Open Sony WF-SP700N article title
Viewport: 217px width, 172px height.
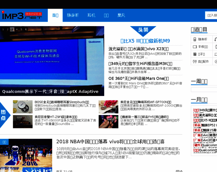click(x=146, y=102)
